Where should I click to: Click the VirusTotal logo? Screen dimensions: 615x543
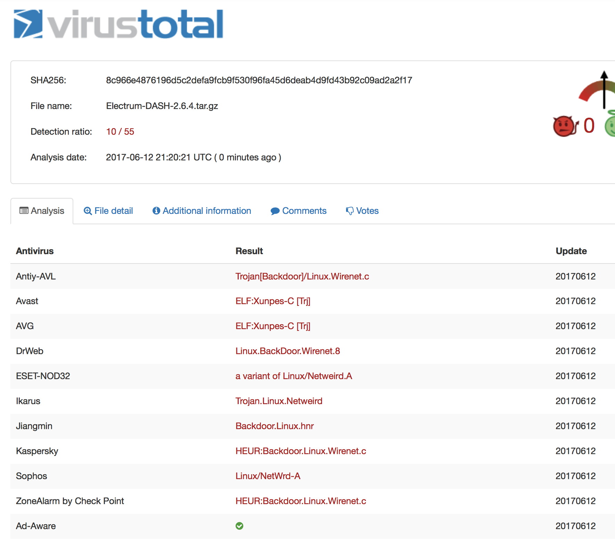click(118, 24)
